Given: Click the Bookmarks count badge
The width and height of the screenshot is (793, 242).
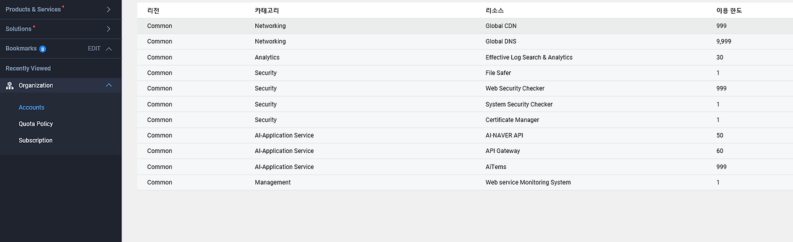Looking at the screenshot, I should (x=43, y=49).
